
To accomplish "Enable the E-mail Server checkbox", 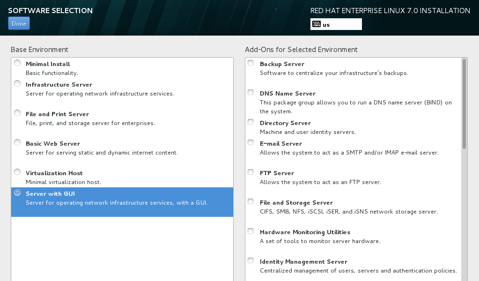I will click(x=251, y=142).
